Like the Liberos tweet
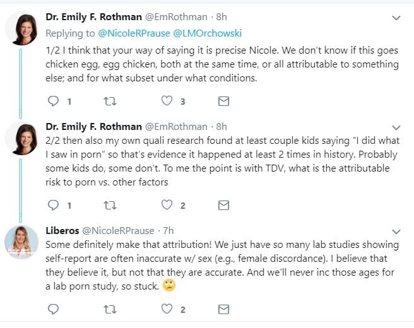 pos(167,309)
